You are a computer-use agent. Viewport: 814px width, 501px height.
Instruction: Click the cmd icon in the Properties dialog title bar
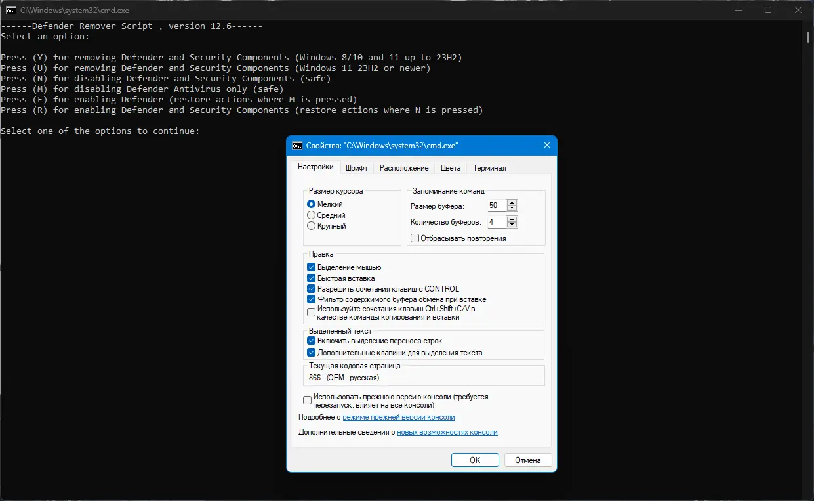[297, 146]
